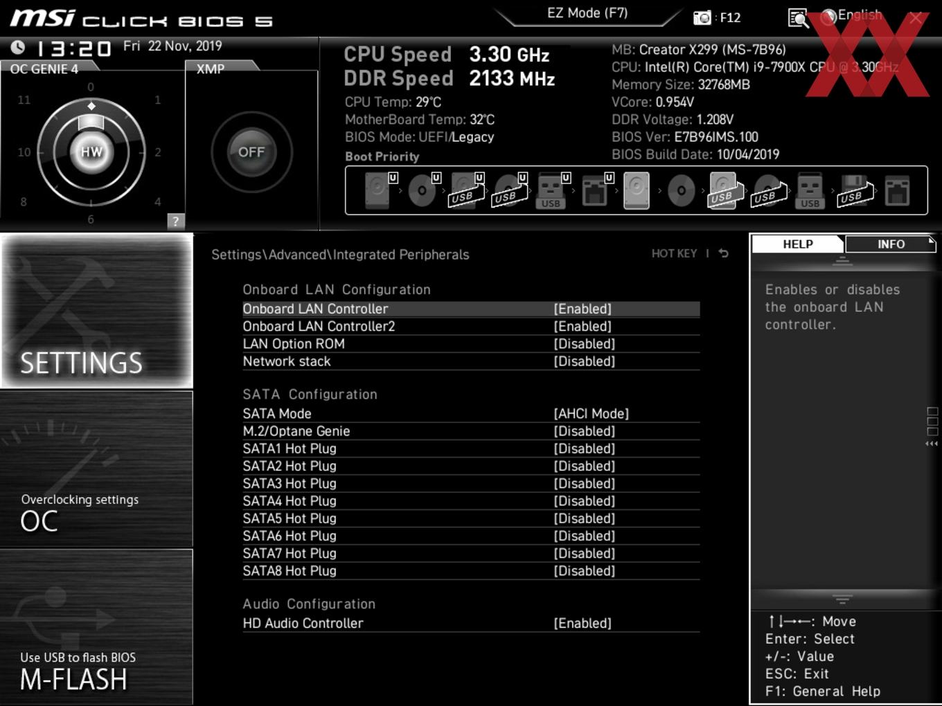Click the Memory Size 32768MB text
The width and height of the screenshot is (942, 706).
[x=681, y=84]
